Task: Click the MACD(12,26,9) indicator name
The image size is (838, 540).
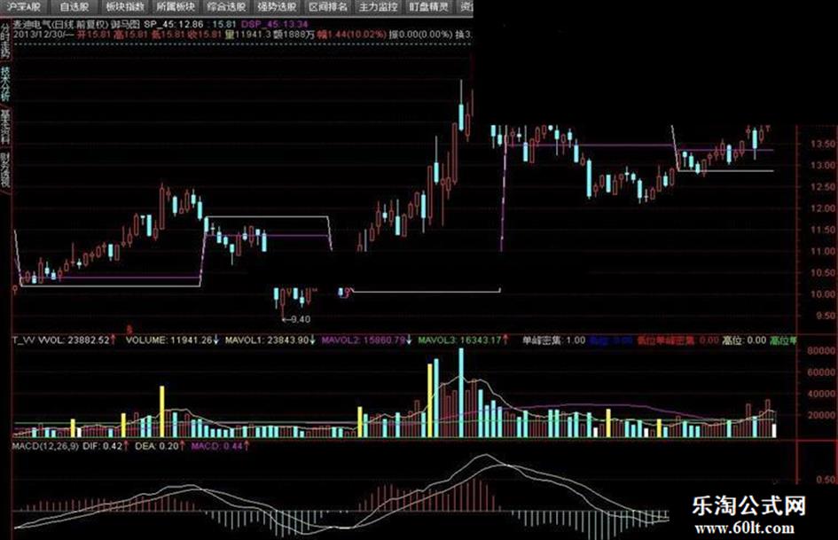Action: pyautogui.click(x=45, y=446)
